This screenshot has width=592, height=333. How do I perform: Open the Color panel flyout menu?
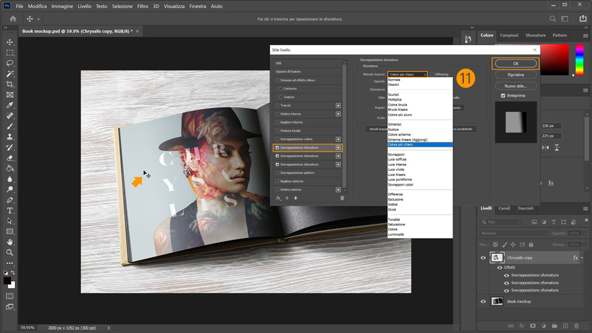coord(586,36)
